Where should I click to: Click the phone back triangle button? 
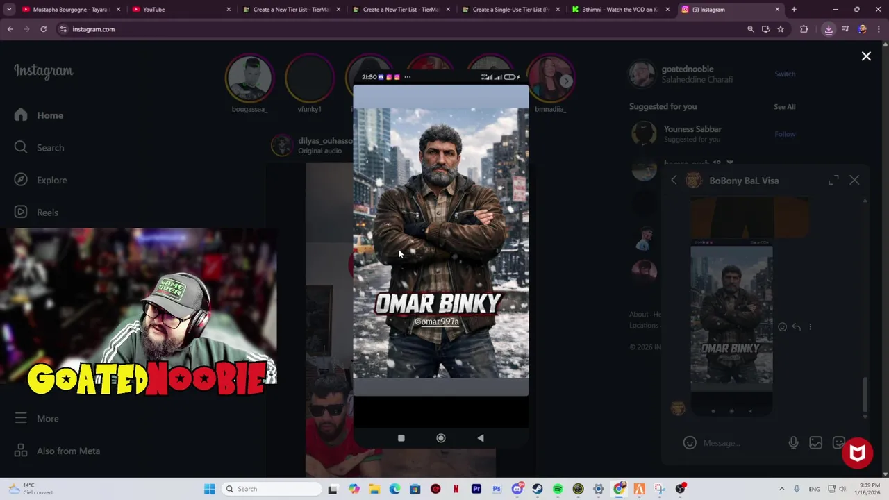tap(481, 438)
